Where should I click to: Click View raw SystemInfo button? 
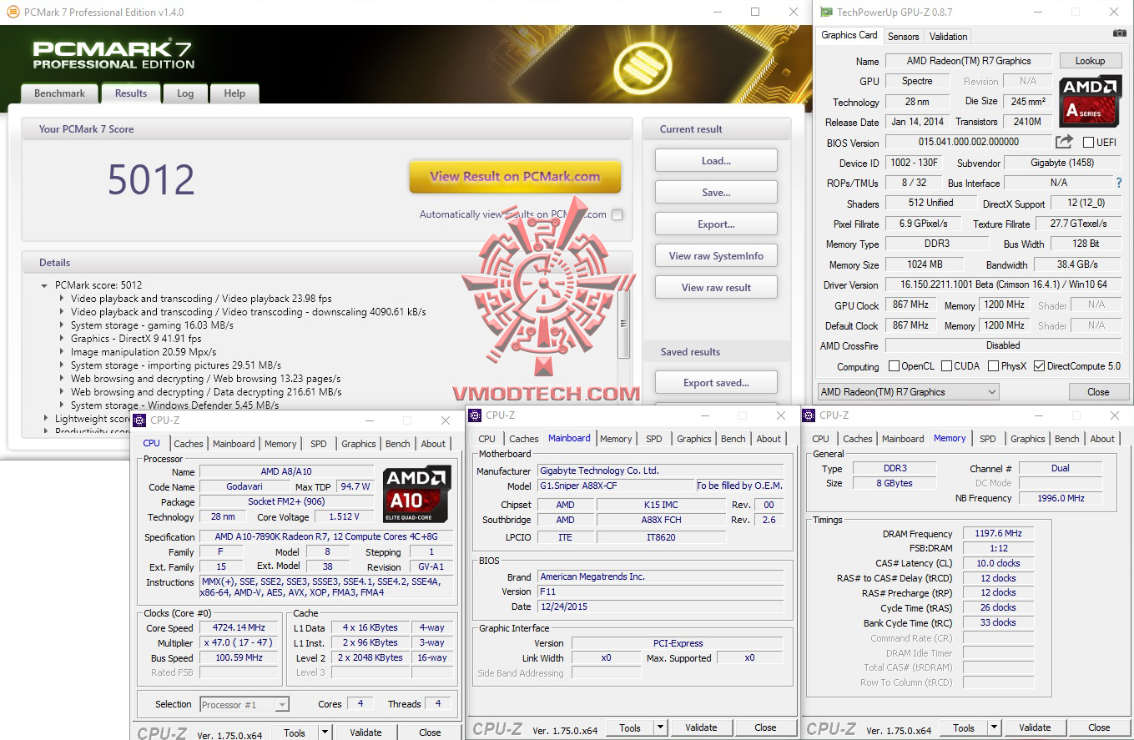(716, 256)
